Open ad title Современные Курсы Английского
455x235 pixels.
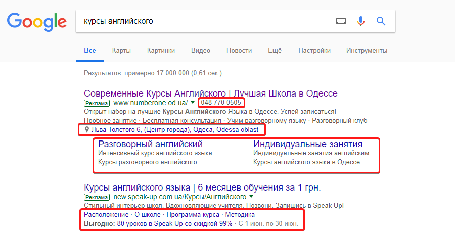(x=211, y=93)
